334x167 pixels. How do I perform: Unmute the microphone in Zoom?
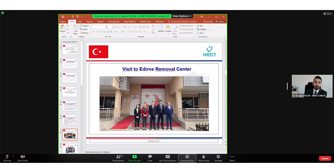7,158
